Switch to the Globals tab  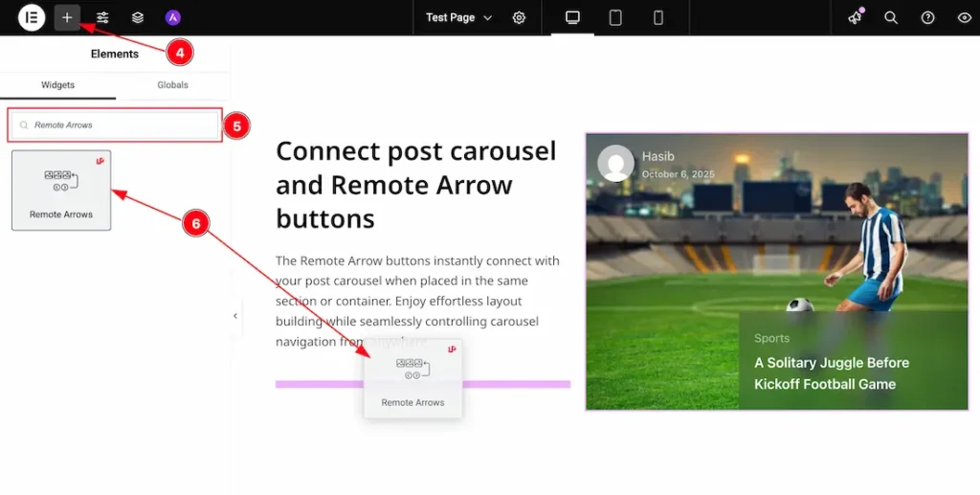172,85
